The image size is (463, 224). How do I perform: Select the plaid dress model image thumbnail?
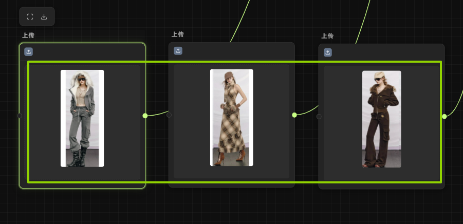(x=232, y=118)
